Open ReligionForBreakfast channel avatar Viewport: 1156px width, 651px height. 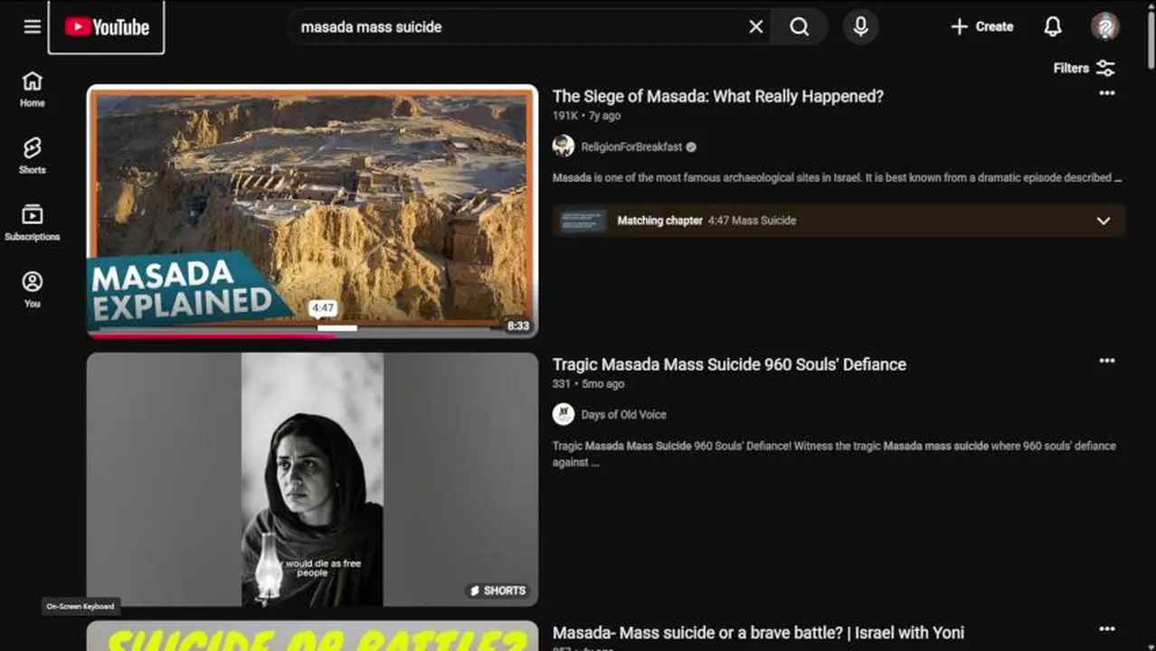click(x=564, y=146)
